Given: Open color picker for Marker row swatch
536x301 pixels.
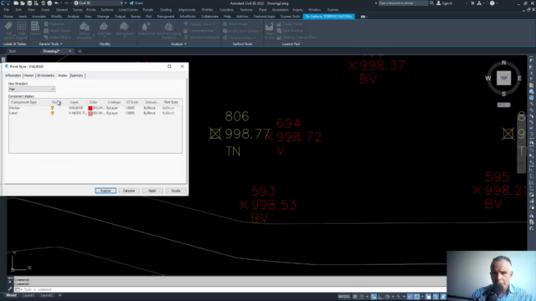Looking at the screenshot, I should coord(90,108).
